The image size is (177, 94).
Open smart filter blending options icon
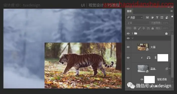pos(166,69)
